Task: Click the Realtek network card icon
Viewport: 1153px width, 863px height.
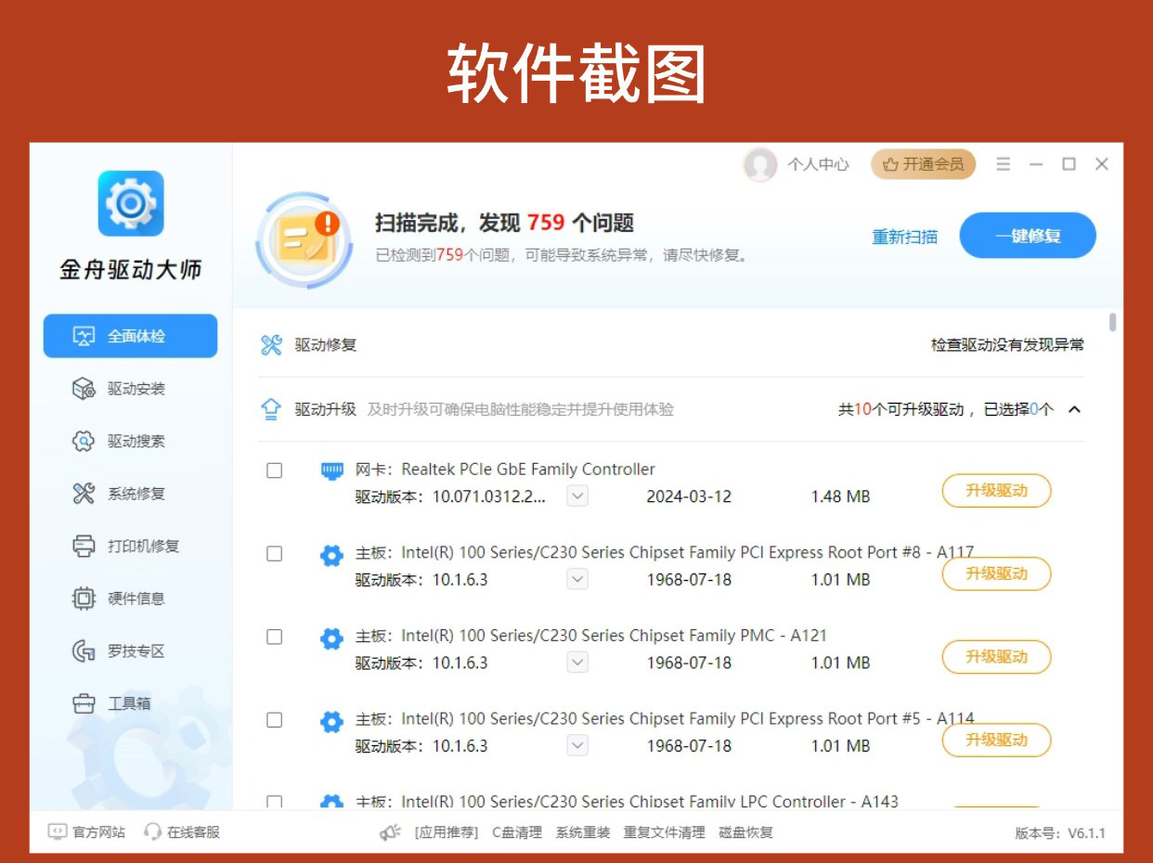Action: [x=331, y=470]
